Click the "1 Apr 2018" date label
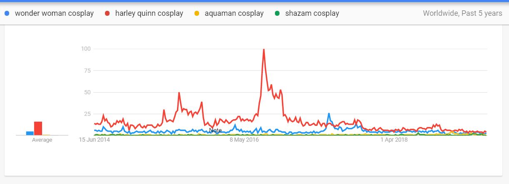 (394, 140)
